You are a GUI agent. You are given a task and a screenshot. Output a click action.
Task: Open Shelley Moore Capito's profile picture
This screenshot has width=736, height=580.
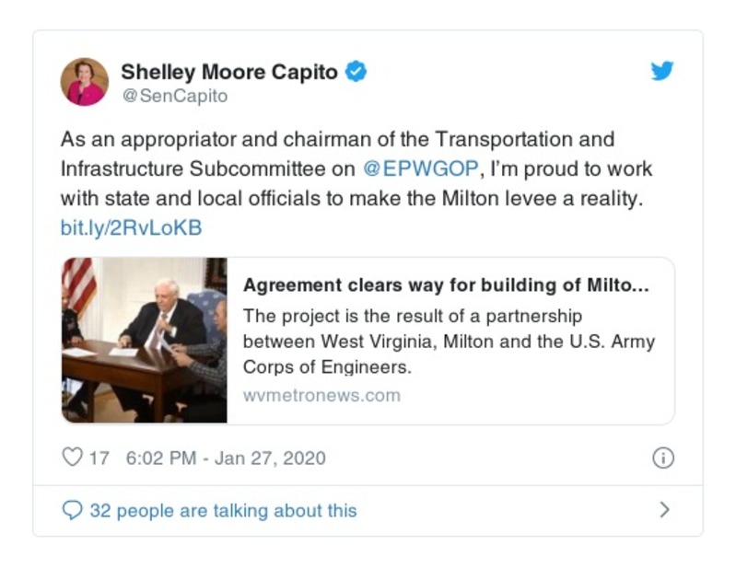85,82
